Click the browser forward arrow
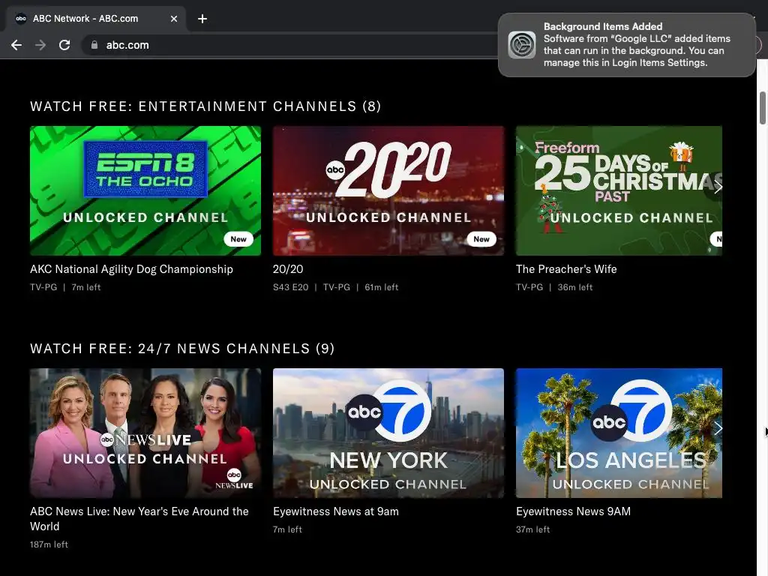Image resolution: width=768 pixels, height=576 pixels. (x=40, y=45)
